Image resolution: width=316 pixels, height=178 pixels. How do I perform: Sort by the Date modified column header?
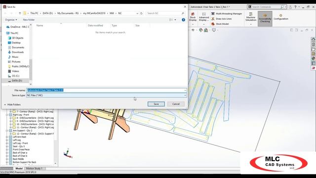point(95,25)
